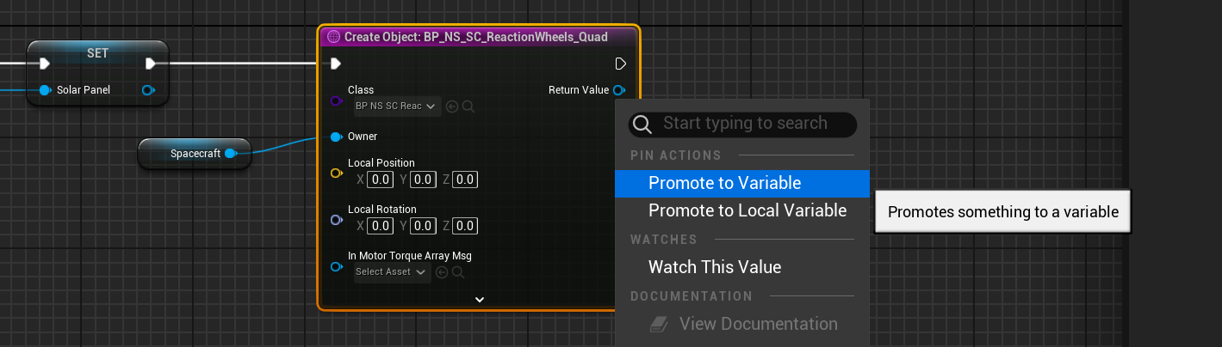
Task: Click the Class input pin
Action: tap(336, 101)
